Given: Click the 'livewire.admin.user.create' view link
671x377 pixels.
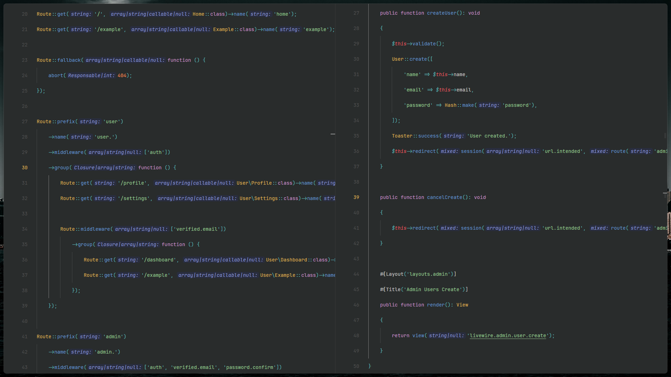Looking at the screenshot, I should click(508, 335).
